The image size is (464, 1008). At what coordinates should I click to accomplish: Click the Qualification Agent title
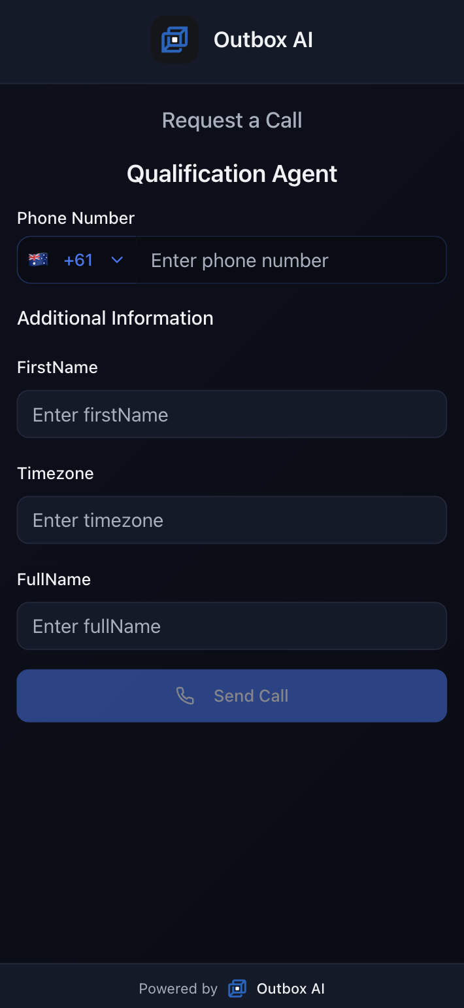(x=232, y=173)
